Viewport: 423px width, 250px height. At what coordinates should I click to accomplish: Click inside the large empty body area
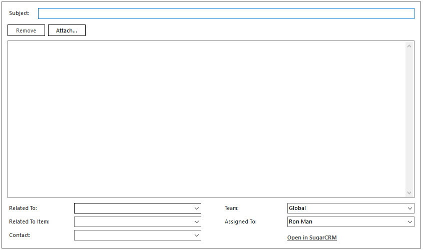tap(205, 119)
